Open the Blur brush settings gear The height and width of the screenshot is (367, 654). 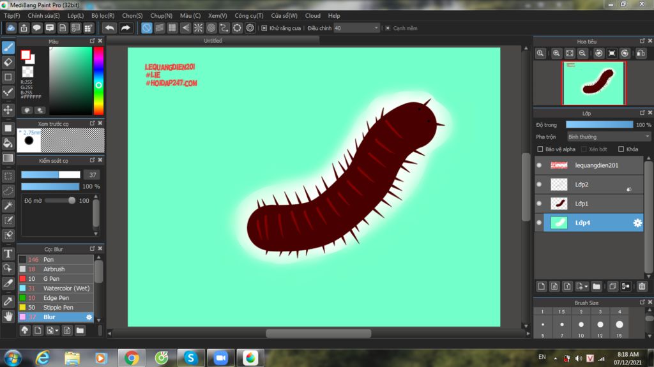click(89, 317)
